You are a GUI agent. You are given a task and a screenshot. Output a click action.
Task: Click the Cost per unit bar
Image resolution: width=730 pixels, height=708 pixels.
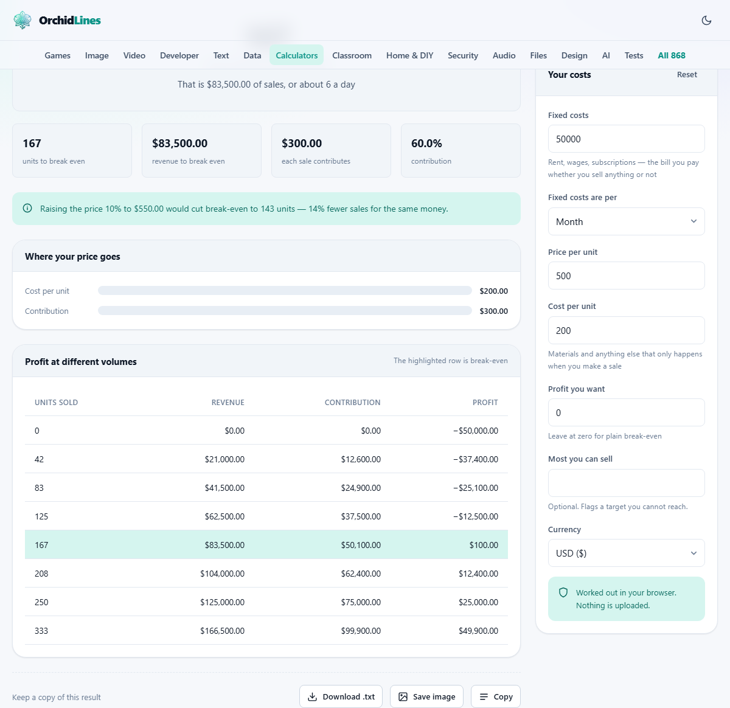pos(285,291)
